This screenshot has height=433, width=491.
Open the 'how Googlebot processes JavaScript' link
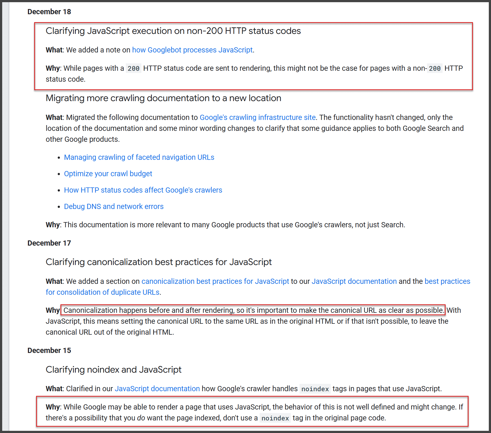[192, 50]
